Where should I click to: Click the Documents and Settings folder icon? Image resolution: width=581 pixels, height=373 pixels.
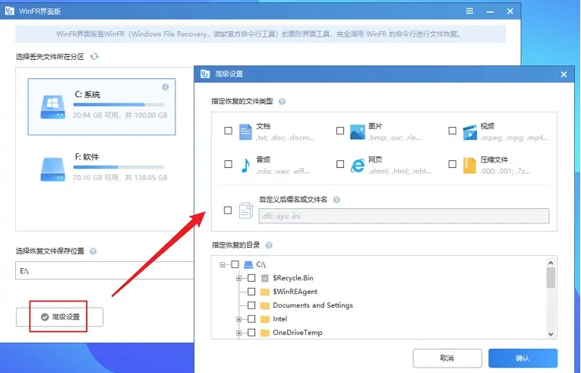pyautogui.click(x=264, y=305)
